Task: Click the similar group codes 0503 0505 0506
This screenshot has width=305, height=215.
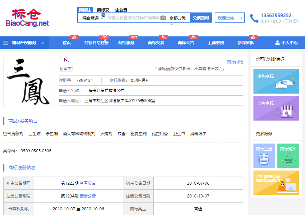Action: (x=36, y=151)
